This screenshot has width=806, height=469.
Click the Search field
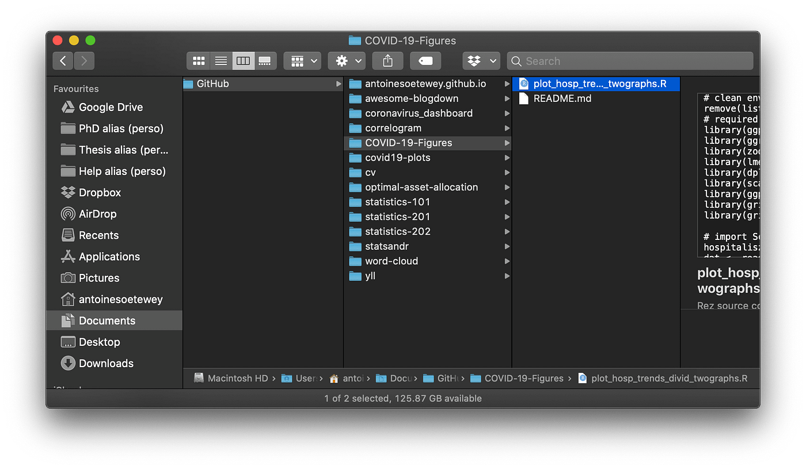click(630, 61)
